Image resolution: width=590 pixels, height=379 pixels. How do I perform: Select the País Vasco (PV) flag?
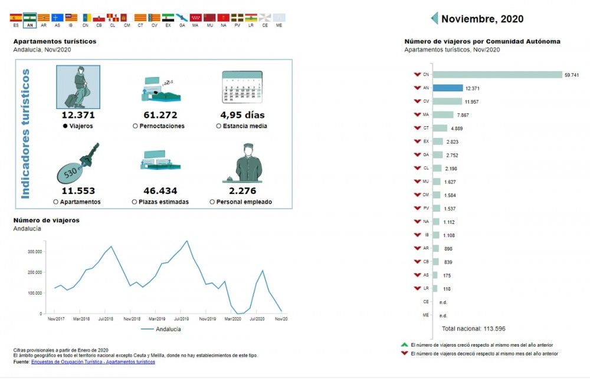(237, 18)
